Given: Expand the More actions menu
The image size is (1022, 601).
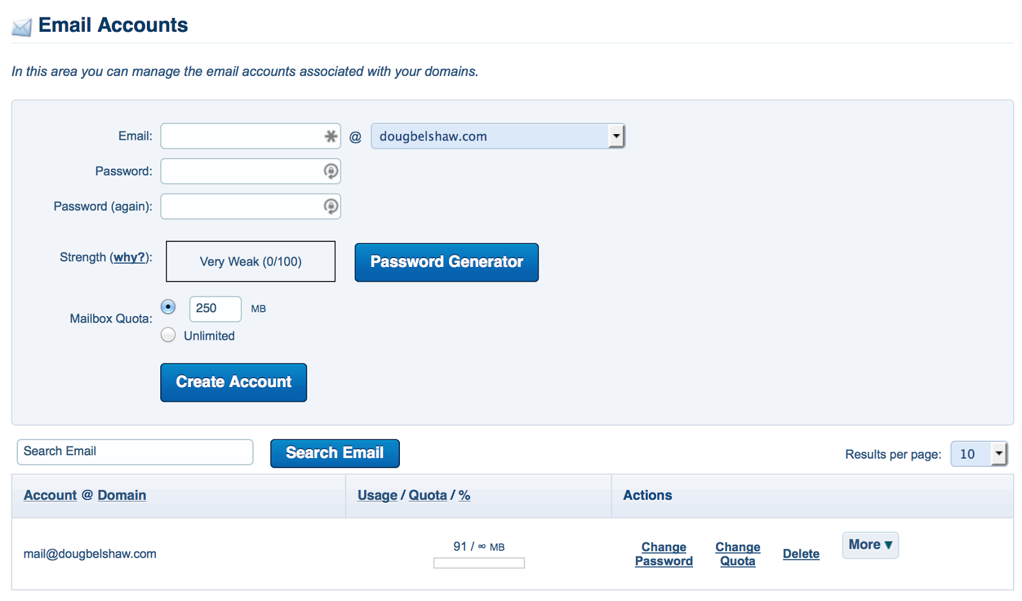Looking at the screenshot, I should [869, 545].
